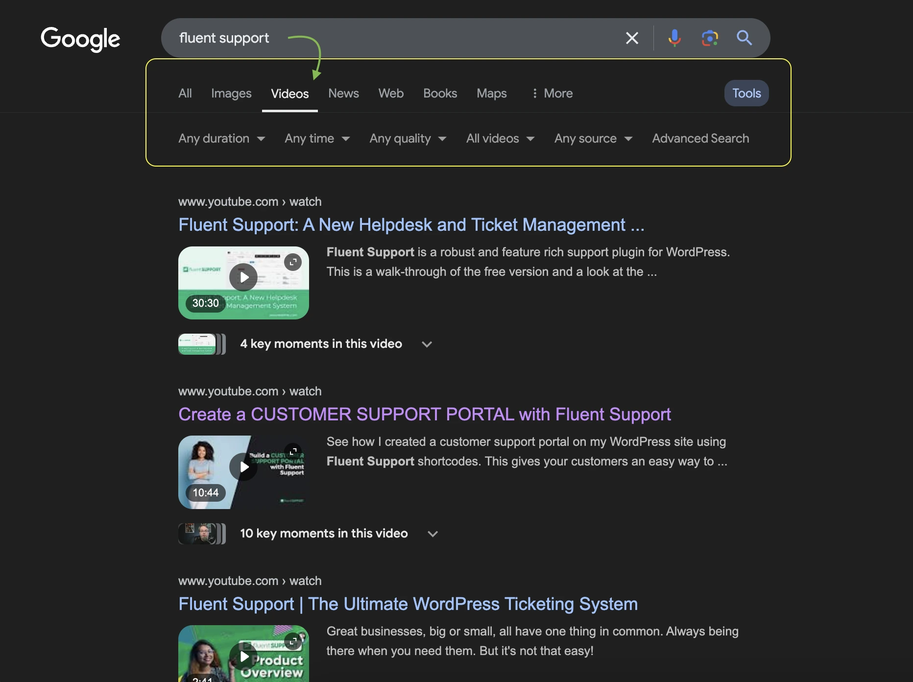Image resolution: width=913 pixels, height=682 pixels.
Task: Open the All videos dropdown
Action: point(500,139)
